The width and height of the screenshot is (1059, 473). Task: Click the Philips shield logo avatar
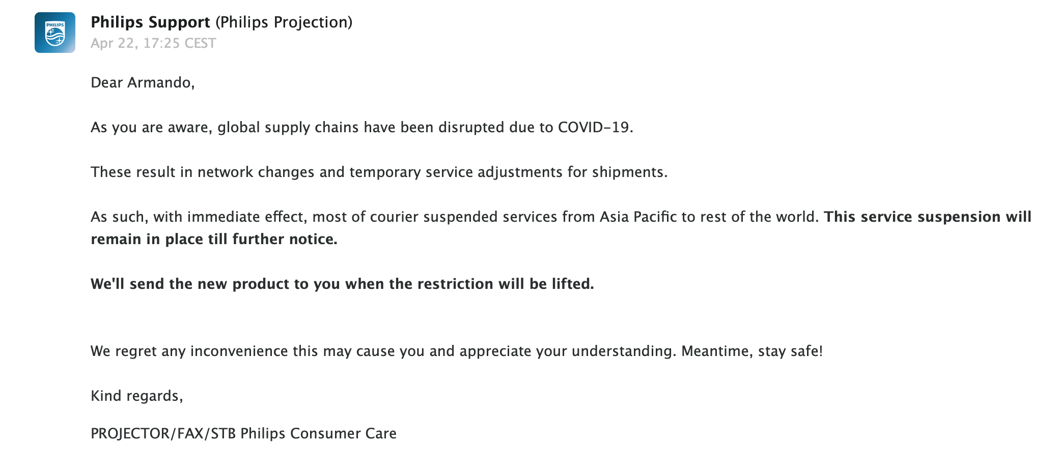[x=55, y=33]
